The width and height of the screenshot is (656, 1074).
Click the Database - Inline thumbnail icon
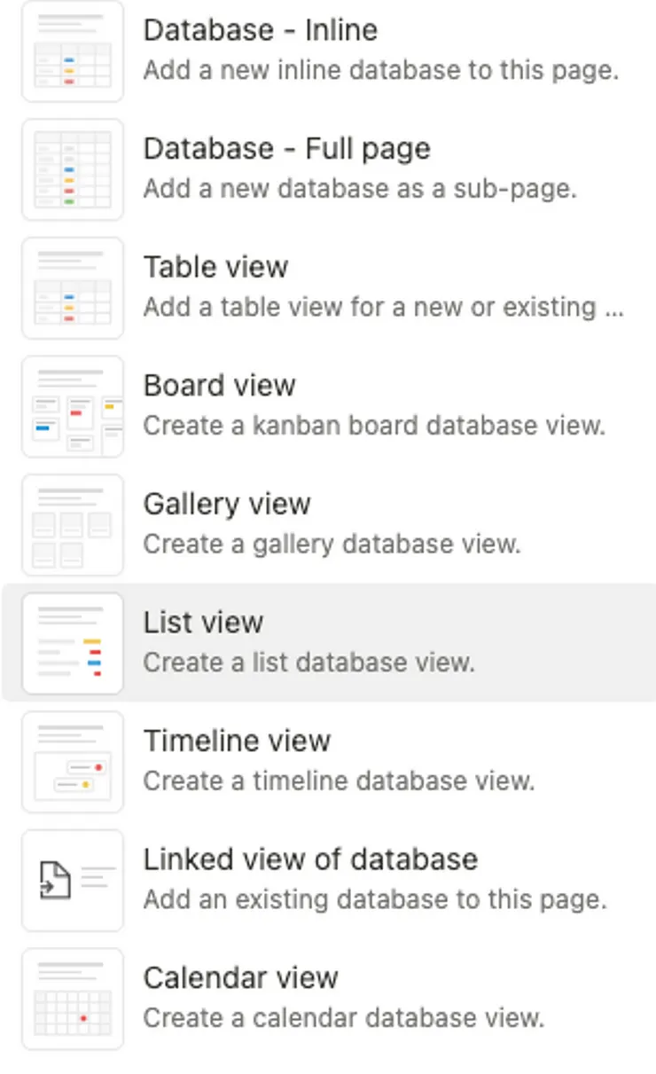73,51
